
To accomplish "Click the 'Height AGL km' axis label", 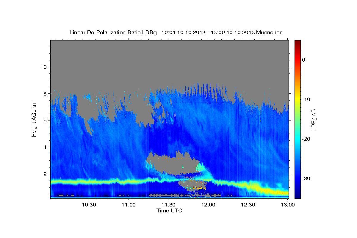I will [x=34, y=119].
